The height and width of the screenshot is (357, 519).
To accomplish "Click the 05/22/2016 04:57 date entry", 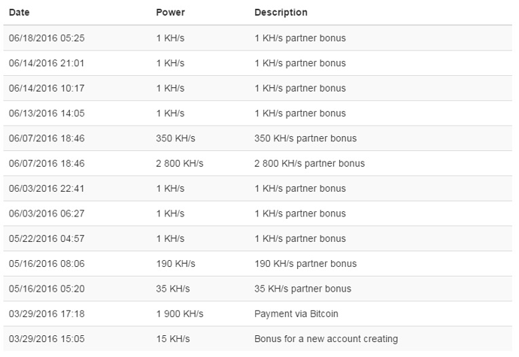I will pos(47,239).
